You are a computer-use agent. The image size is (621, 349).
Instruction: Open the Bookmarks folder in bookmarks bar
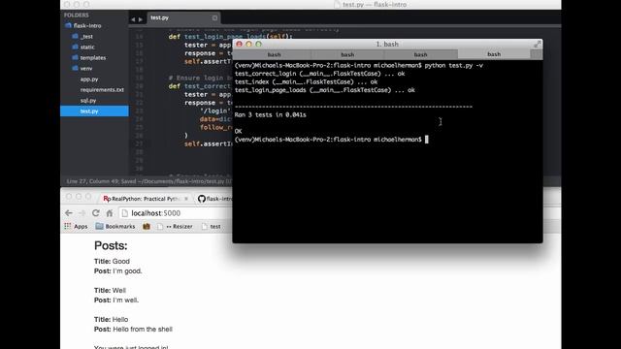115,226
